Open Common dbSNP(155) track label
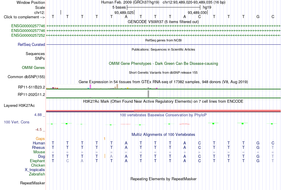 click(x=26, y=77)
